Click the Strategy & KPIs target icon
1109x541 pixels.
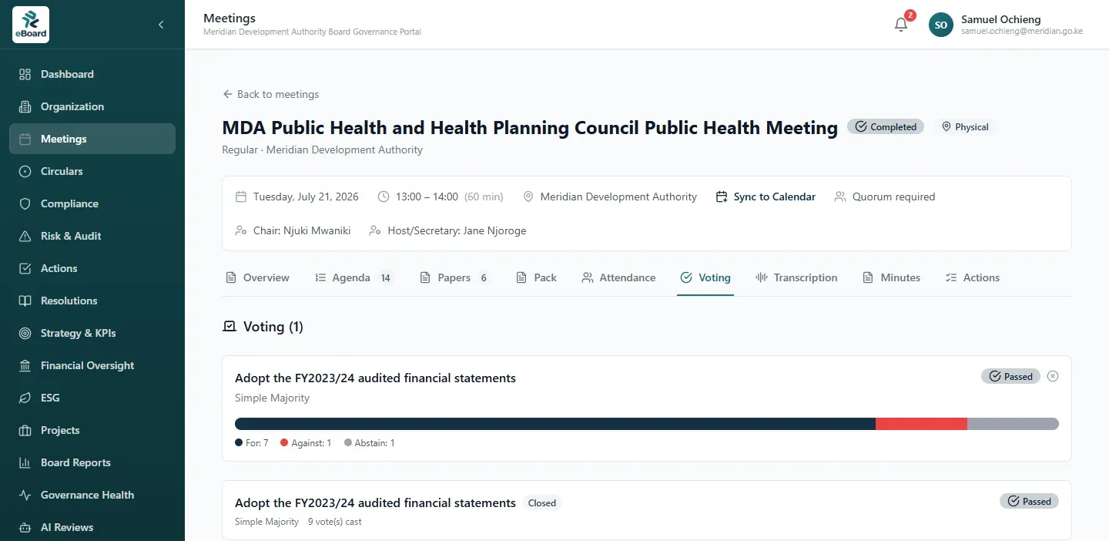point(25,333)
